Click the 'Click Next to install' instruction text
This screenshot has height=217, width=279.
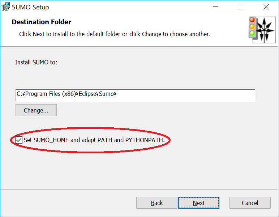tap(115, 34)
